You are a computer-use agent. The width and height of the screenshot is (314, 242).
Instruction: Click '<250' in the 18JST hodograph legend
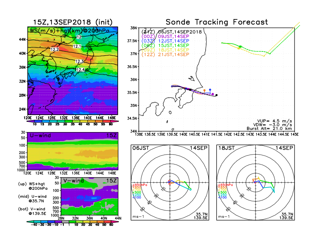[222, 195]
